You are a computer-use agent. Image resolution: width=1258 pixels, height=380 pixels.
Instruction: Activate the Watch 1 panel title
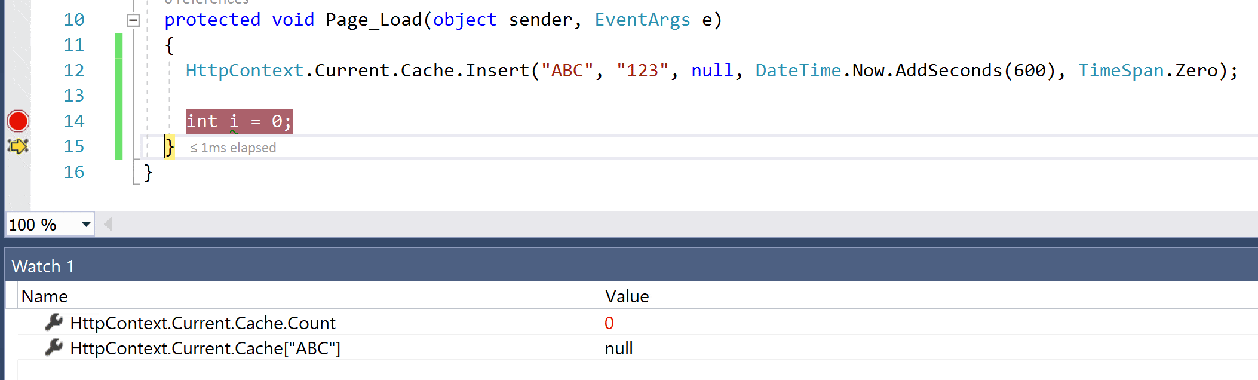click(x=43, y=266)
